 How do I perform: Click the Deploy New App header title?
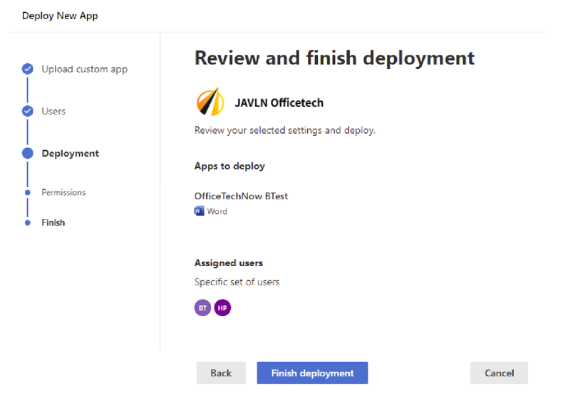click(x=60, y=16)
